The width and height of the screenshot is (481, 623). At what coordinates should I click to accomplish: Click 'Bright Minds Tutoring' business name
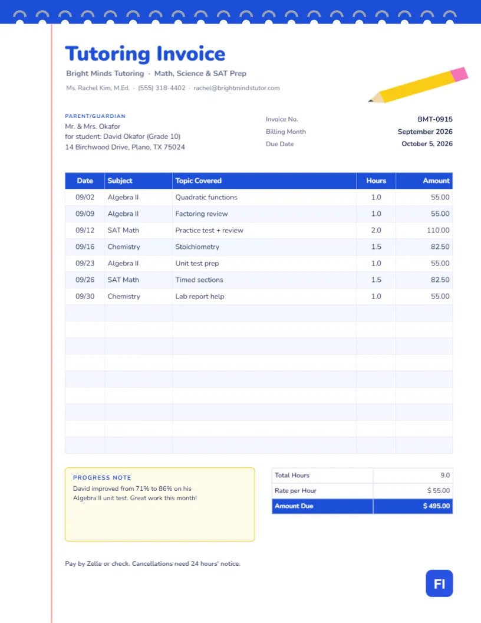[x=105, y=74]
